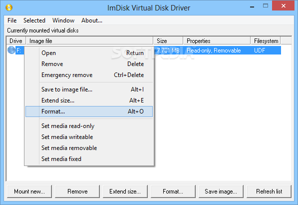Screen dimensions: 298x205
Task: Sort by the Size column header
Action: click(168, 41)
